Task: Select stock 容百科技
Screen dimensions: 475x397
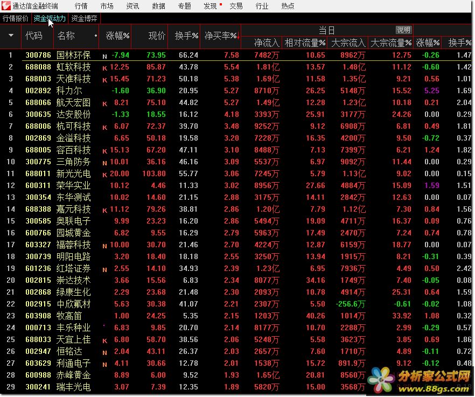Action: tap(74, 150)
